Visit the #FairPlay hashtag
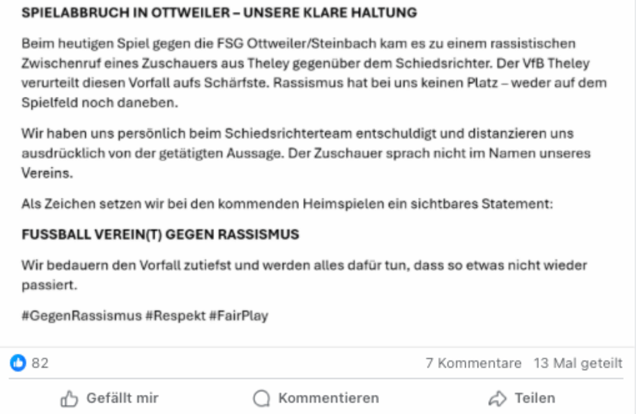The image size is (636, 414). 238,317
